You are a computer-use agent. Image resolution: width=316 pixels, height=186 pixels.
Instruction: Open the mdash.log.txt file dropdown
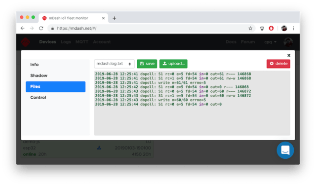[114, 64]
